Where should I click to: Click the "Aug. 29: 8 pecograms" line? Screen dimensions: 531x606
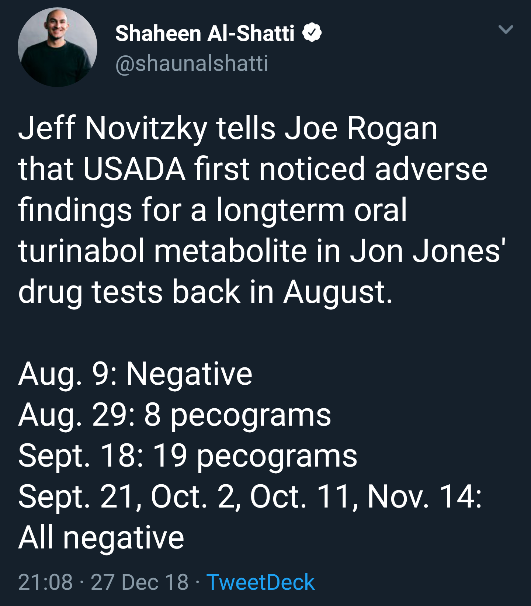[x=174, y=415]
